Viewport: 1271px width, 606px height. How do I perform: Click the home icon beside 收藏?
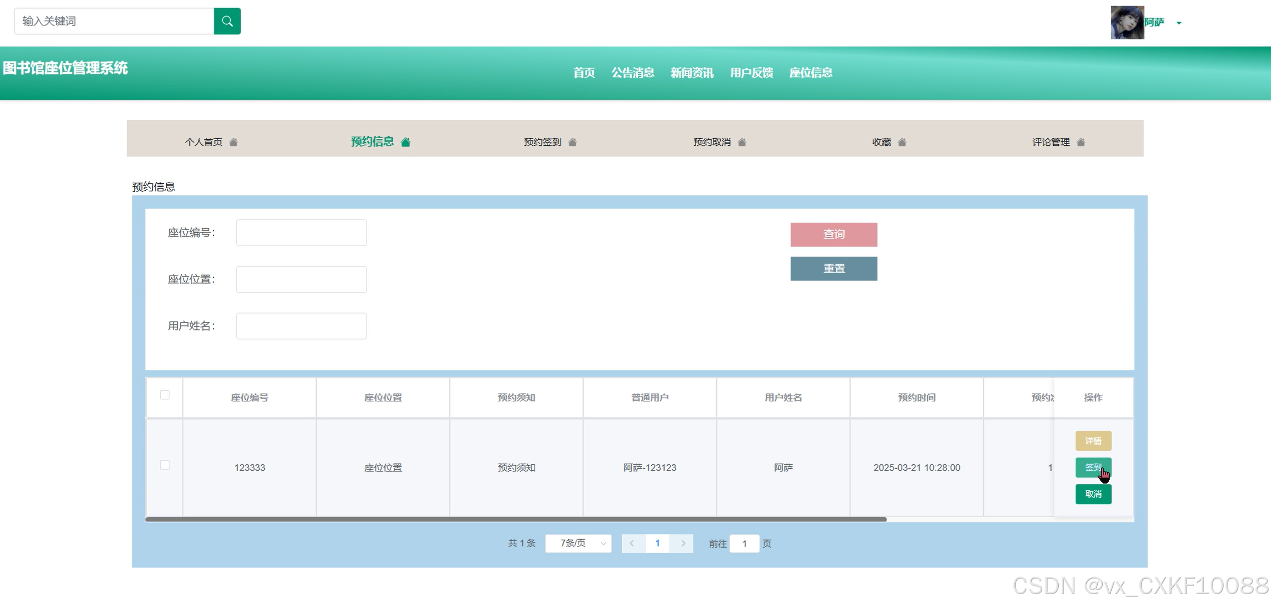(902, 142)
